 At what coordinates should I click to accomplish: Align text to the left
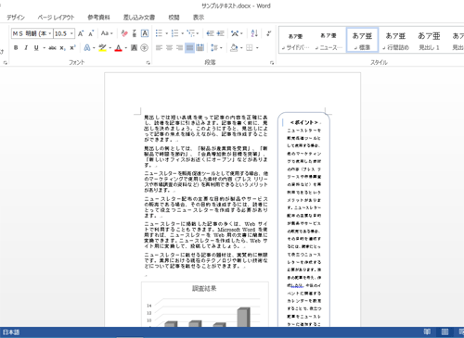click(159, 48)
